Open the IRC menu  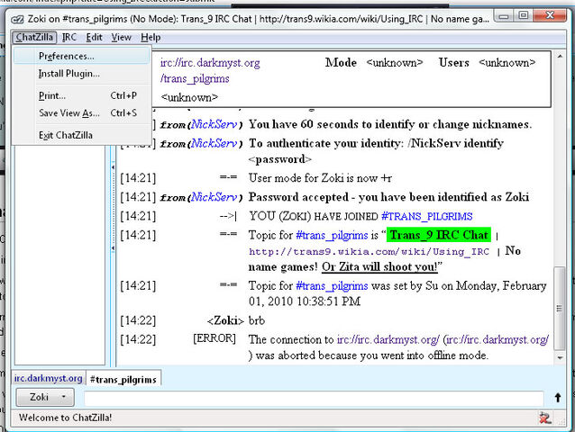[68, 37]
